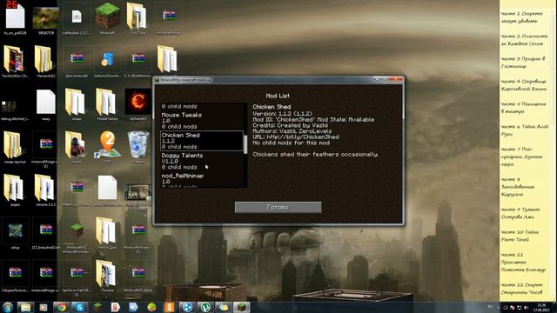
Task: Open the alphabet07 flaming C icon
Action: (138, 104)
